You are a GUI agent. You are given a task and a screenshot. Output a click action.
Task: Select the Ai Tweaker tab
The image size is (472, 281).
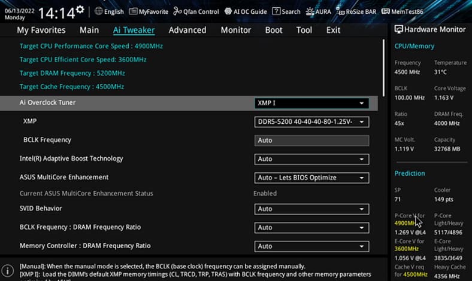(x=134, y=30)
